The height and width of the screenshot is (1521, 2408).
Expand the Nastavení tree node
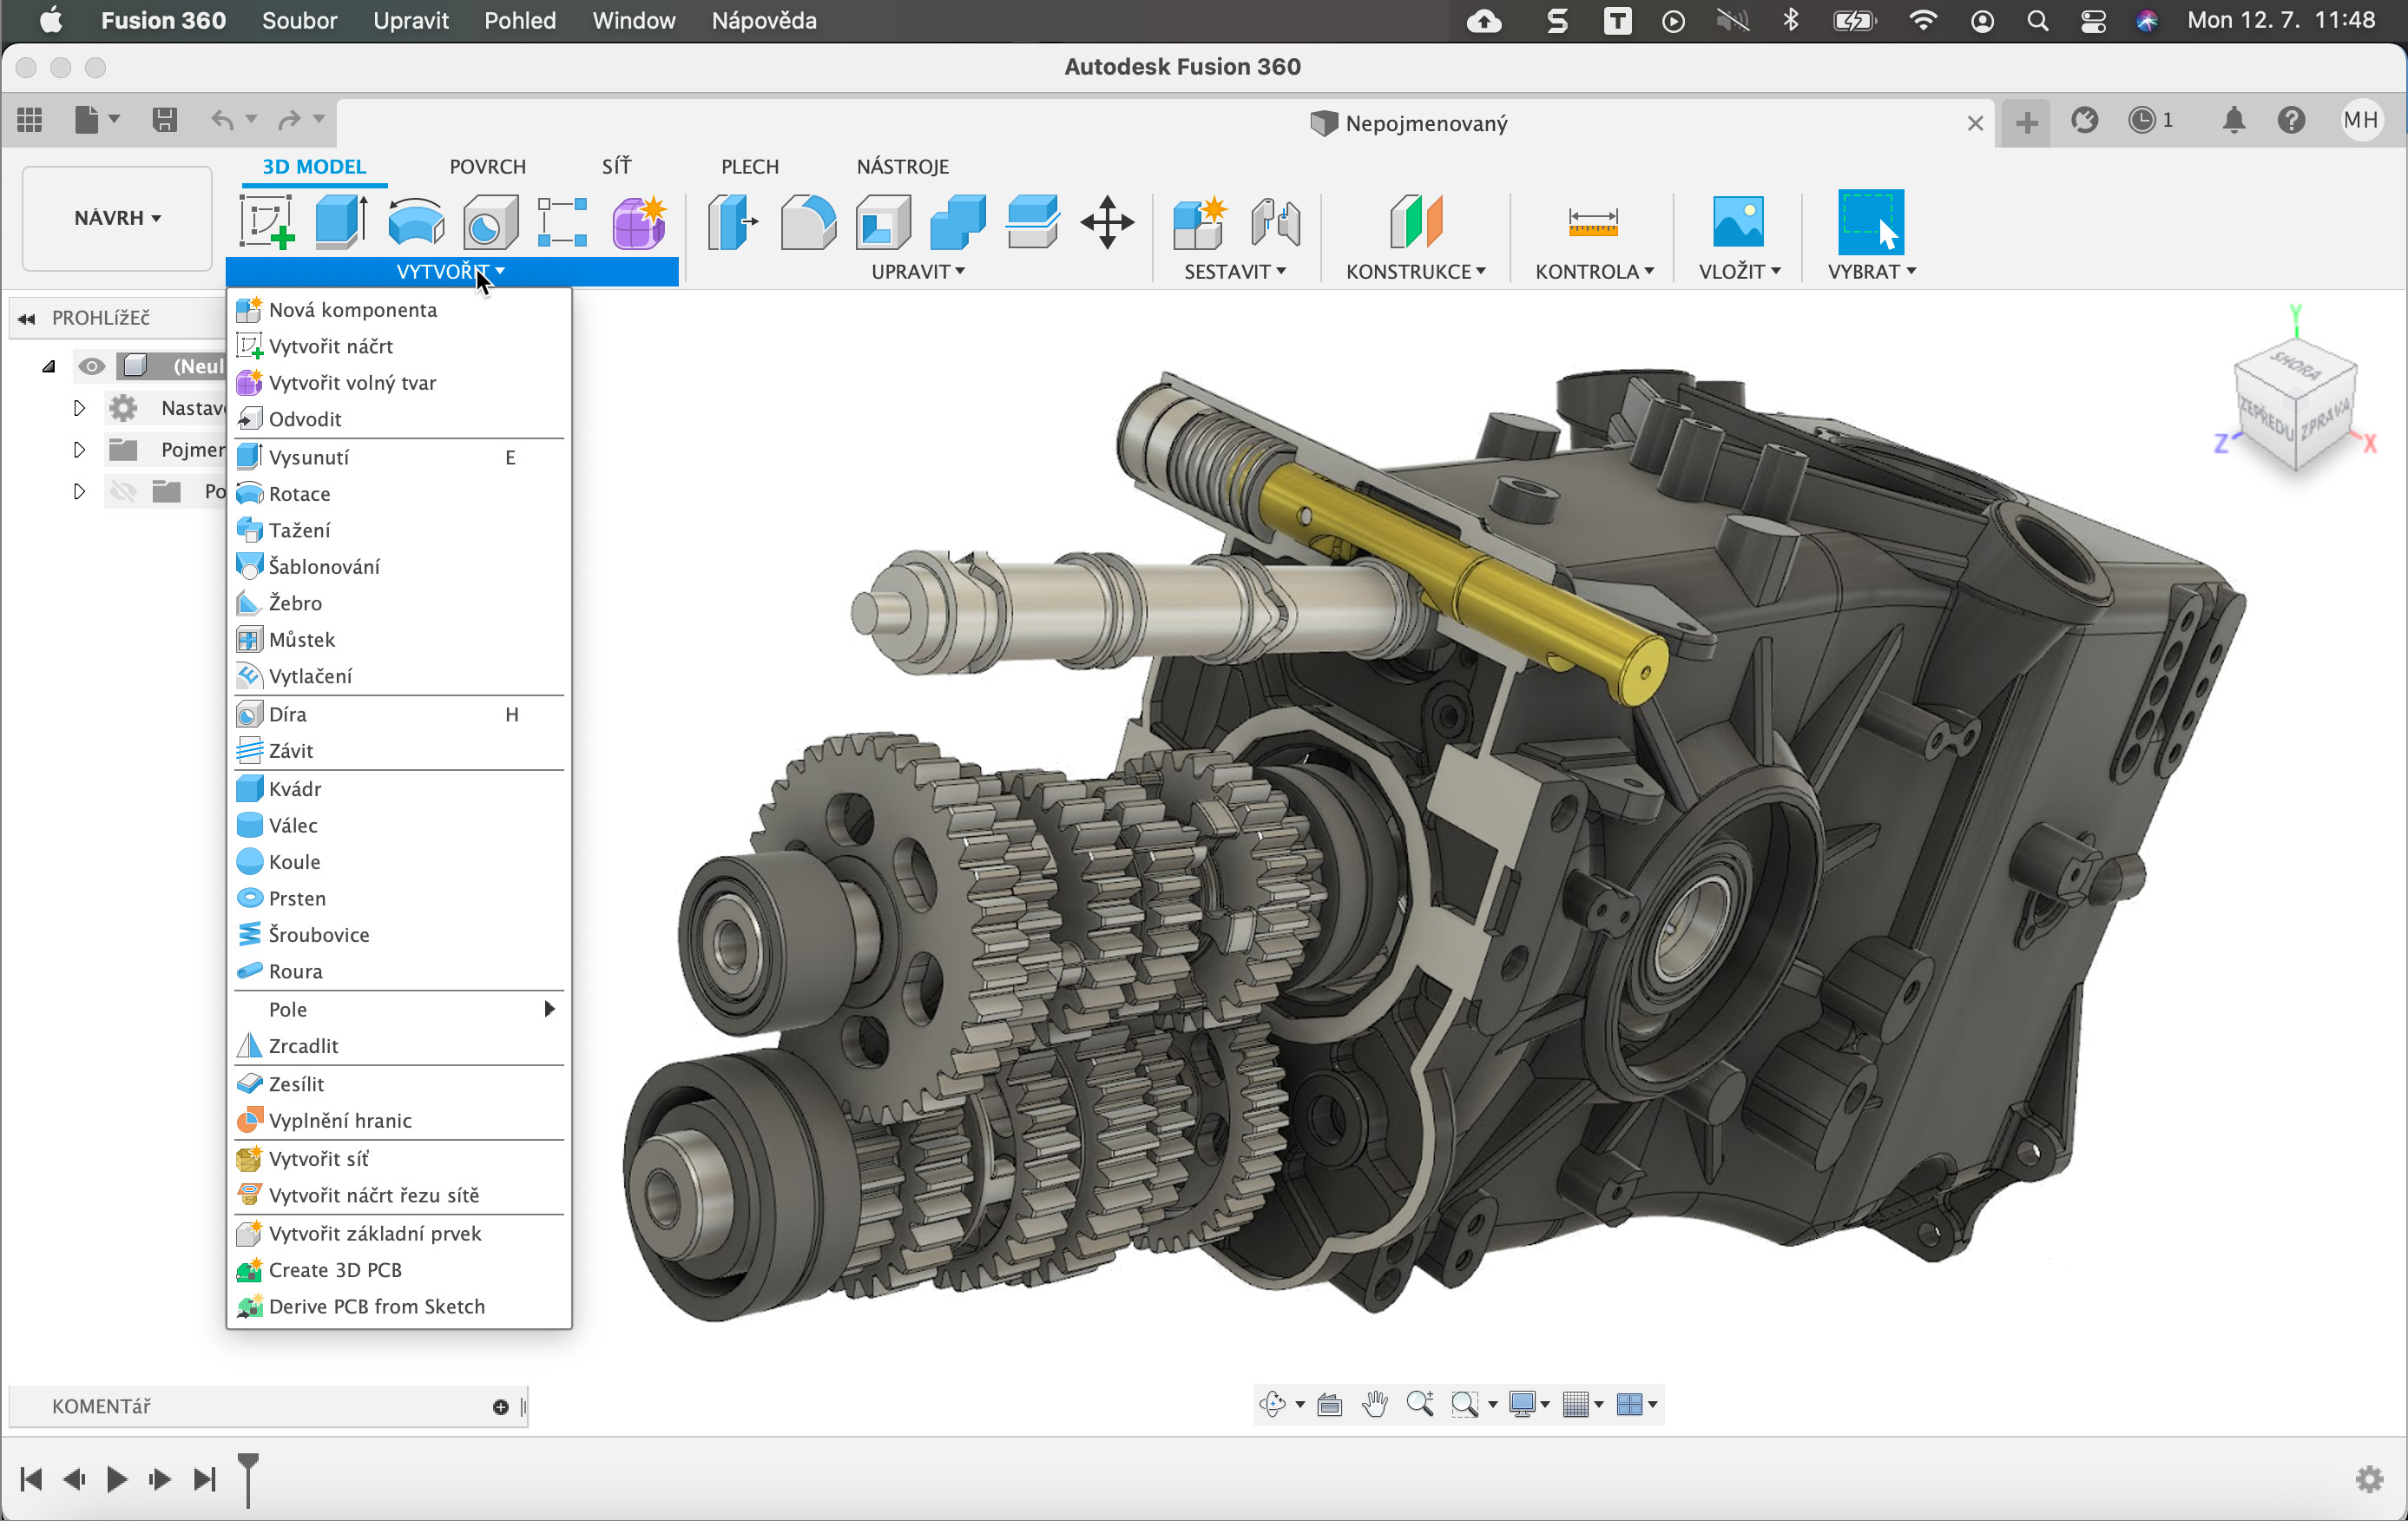tap(79, 408)
